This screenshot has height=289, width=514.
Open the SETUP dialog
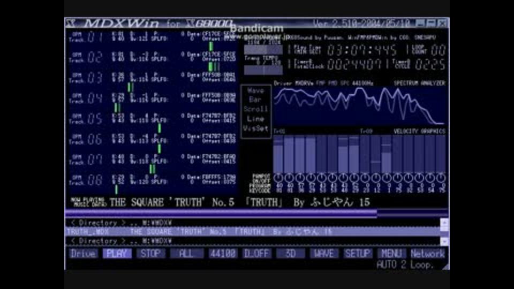[358, 253]
